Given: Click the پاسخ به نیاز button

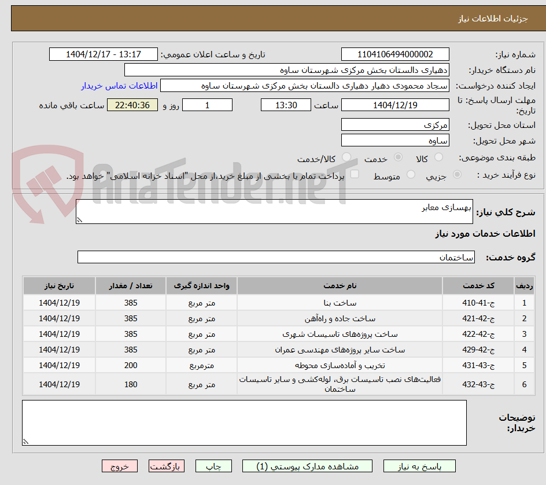Looking at the screenshot, I should point(419,466).
